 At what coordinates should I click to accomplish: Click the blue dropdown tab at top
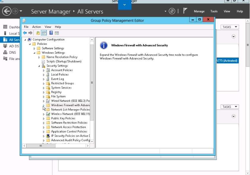(125, 5)
